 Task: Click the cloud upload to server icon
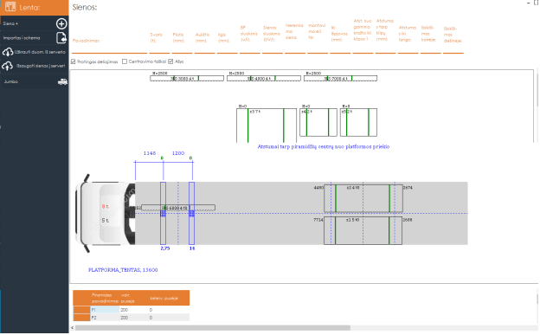(x=8, y=66)
